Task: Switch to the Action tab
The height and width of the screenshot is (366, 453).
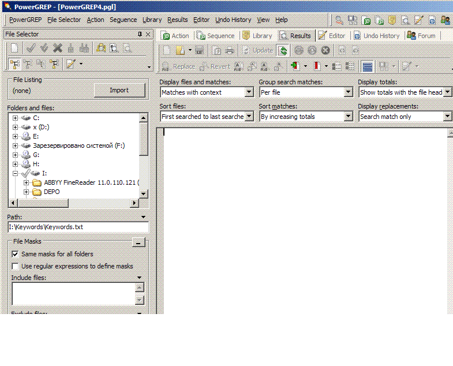Action: click(x=175, y=36)
